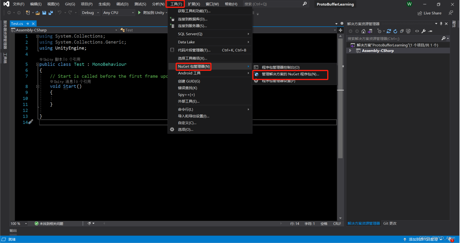Click the open file folder icon
The image size is (460, 243).
tap(38, 13)
